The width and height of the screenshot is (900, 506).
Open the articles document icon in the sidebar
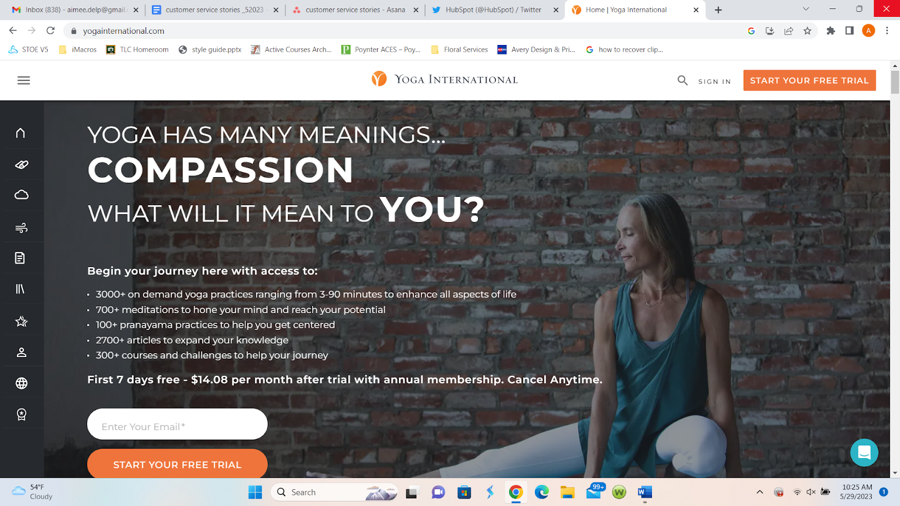click(20, 258)
